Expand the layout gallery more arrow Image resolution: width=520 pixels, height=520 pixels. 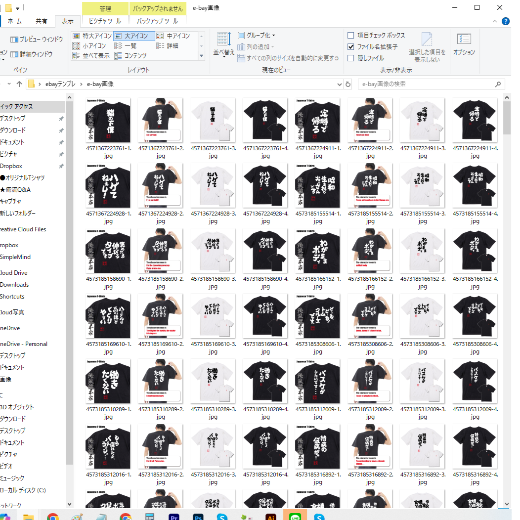tap(201, 56)
